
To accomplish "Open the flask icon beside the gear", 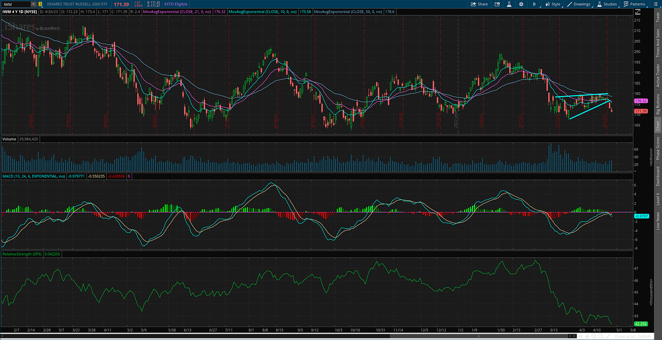I will click(x=509, y=4).
